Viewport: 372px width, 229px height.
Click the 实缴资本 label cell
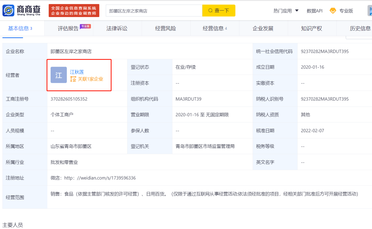[x=275, y=83]
